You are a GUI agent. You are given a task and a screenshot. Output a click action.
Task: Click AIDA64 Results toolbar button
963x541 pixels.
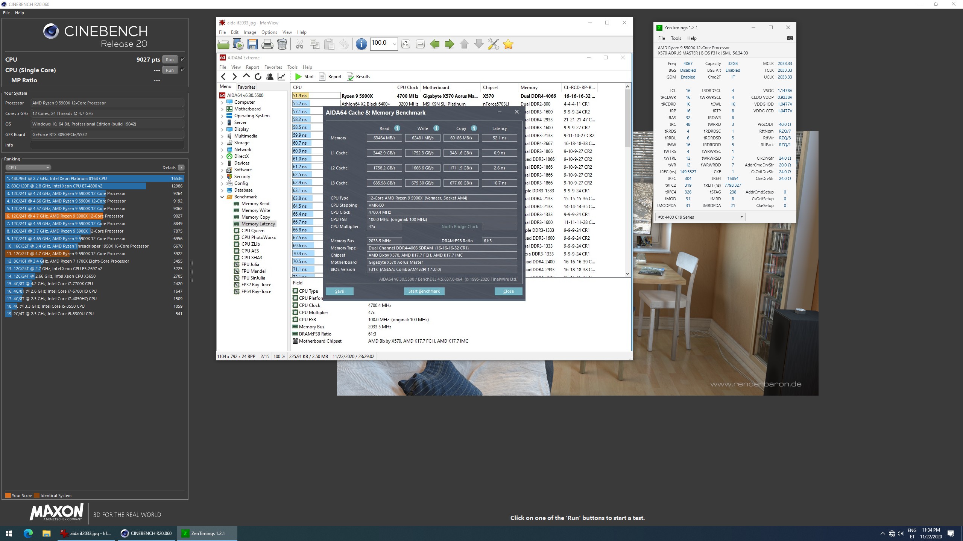pos(358,77)
